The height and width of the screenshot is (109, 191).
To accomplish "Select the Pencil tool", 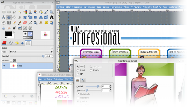I will coord(14,23).
